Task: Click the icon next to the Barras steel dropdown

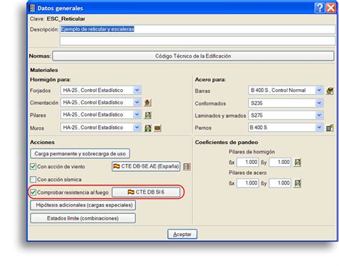Action: click(x=330, y=91)
